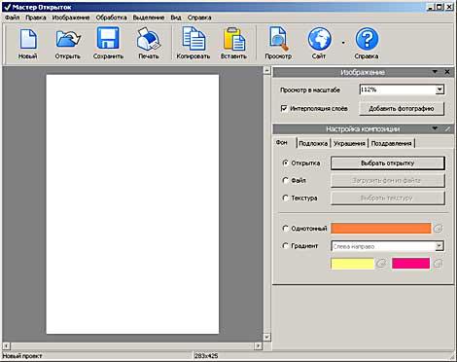Collapse the Настройка композиции panel arrow
Viewport: 457px width, 362px height.
[x=435, y=128]
